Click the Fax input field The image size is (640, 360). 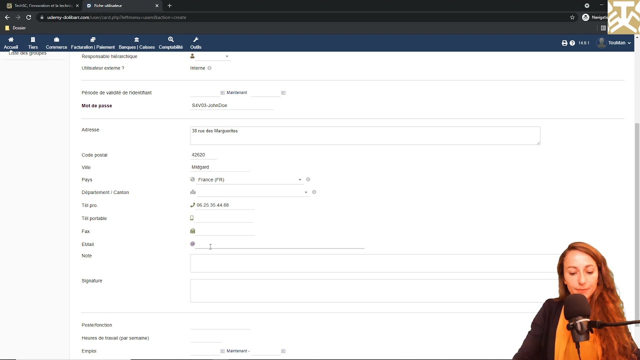(225, 231)
